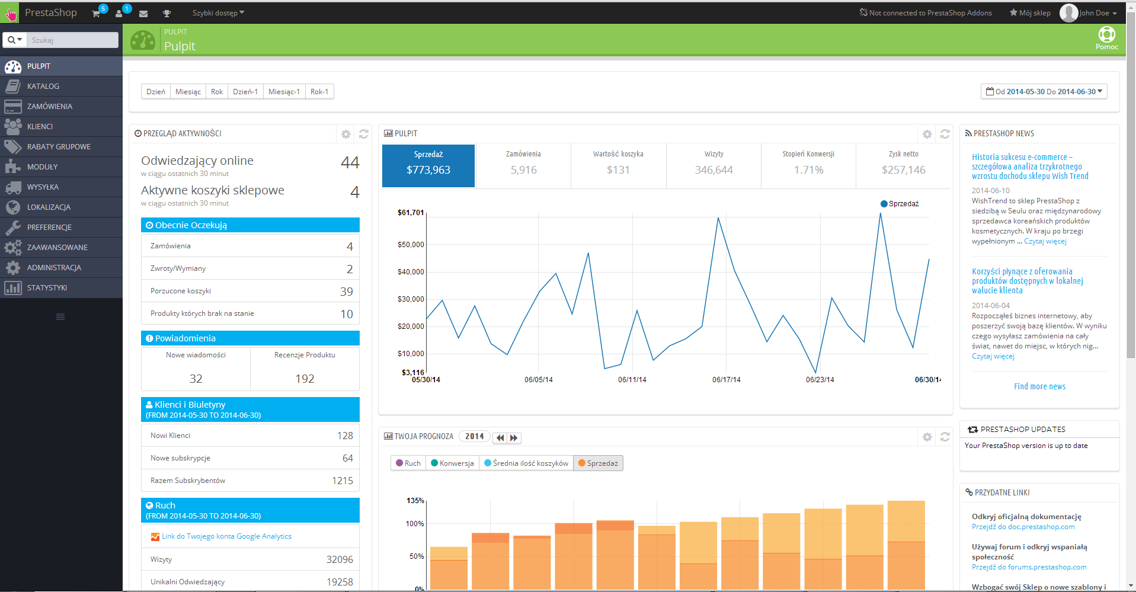Click the Sprzedaż chart legend marker
The width and height of the screenshot is (1136, 592).
[884, 204]
